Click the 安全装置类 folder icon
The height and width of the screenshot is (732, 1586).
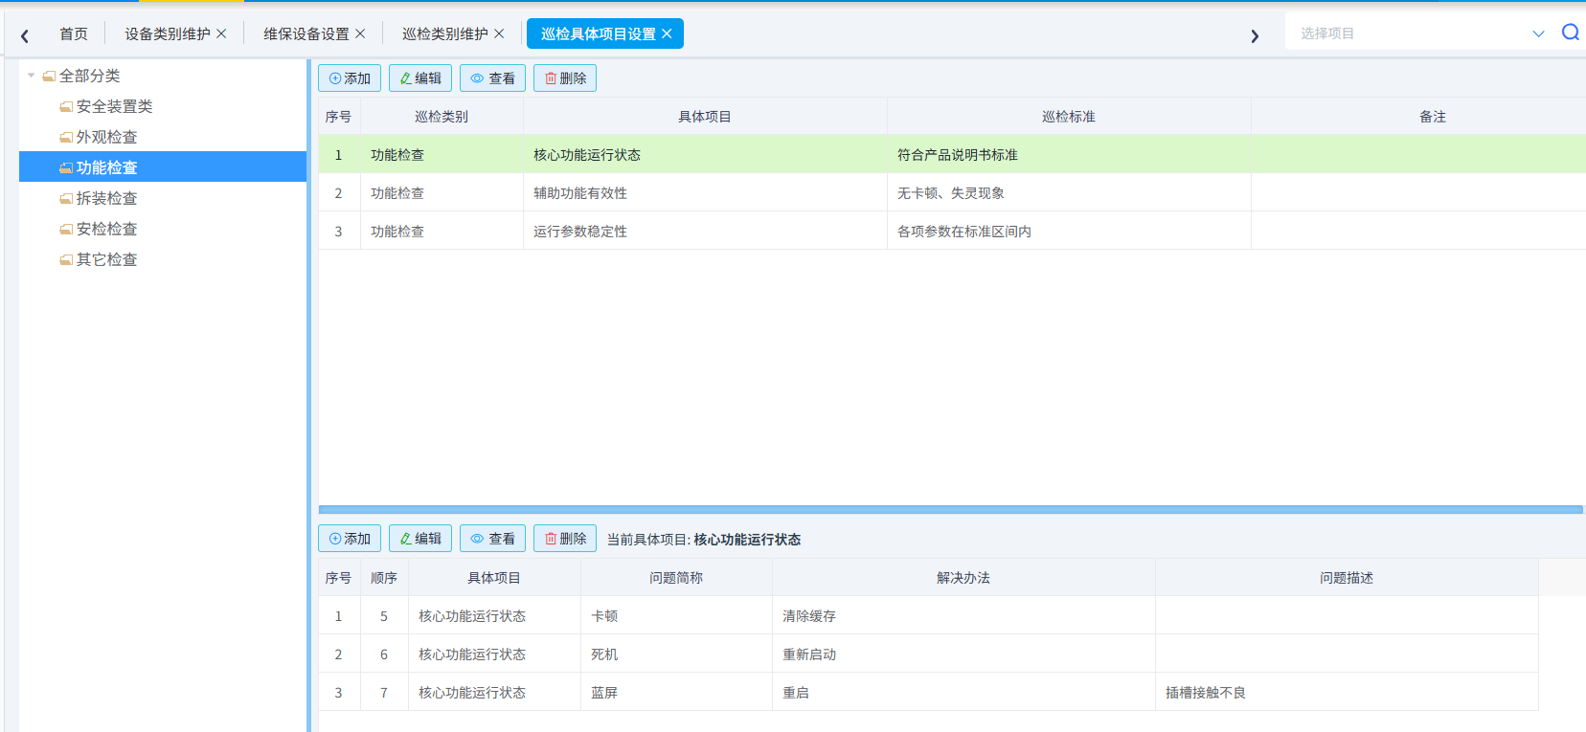click(66, 107)
